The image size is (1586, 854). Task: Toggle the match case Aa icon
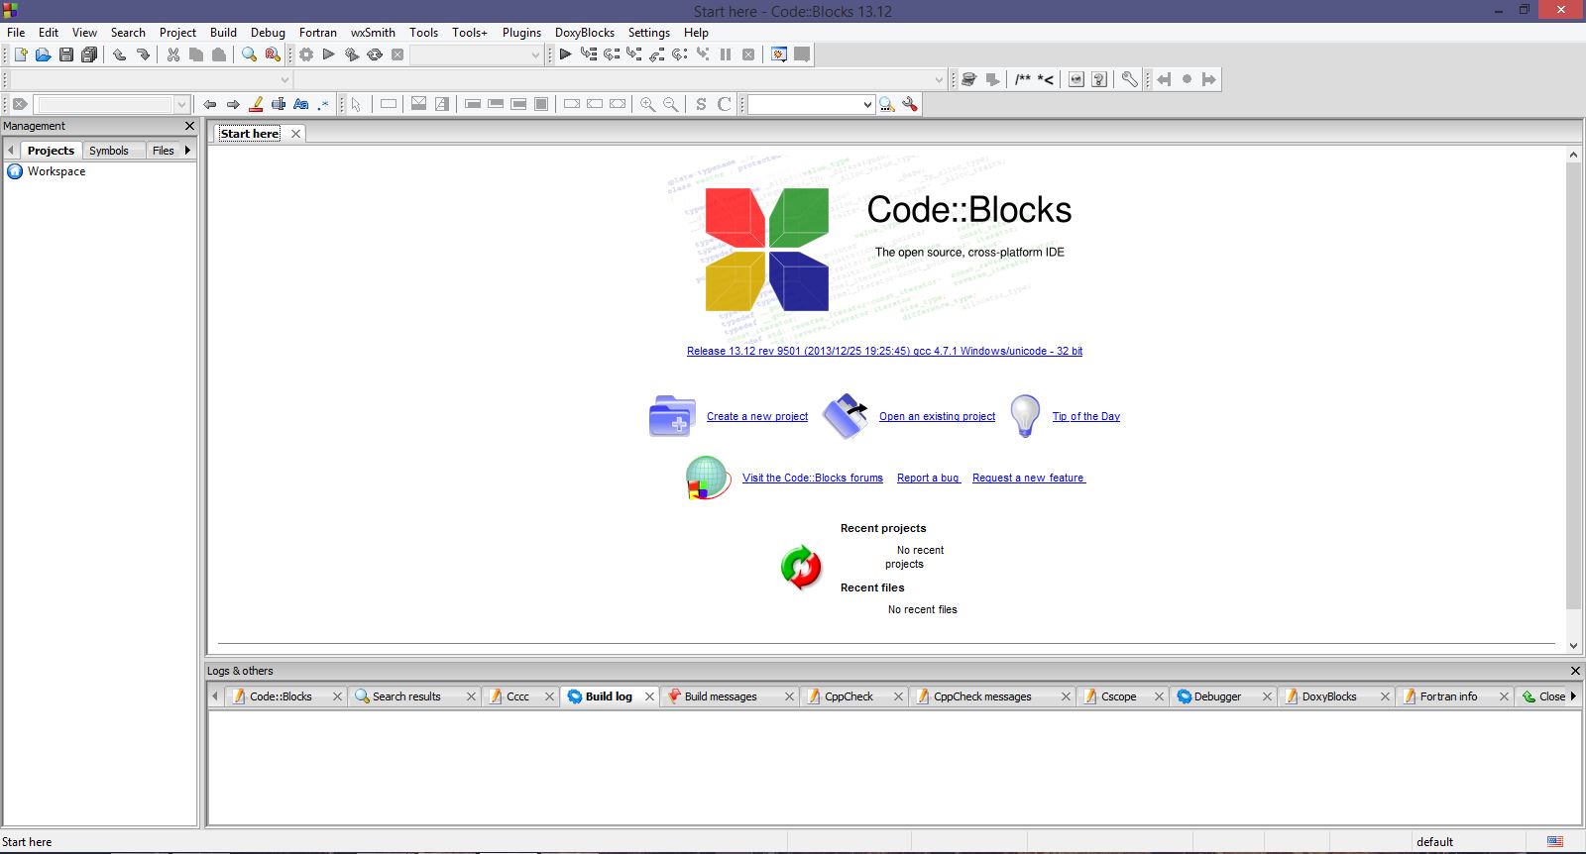click(301, 104)
